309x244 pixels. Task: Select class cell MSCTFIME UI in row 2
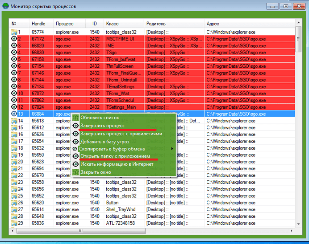[120, 39]
